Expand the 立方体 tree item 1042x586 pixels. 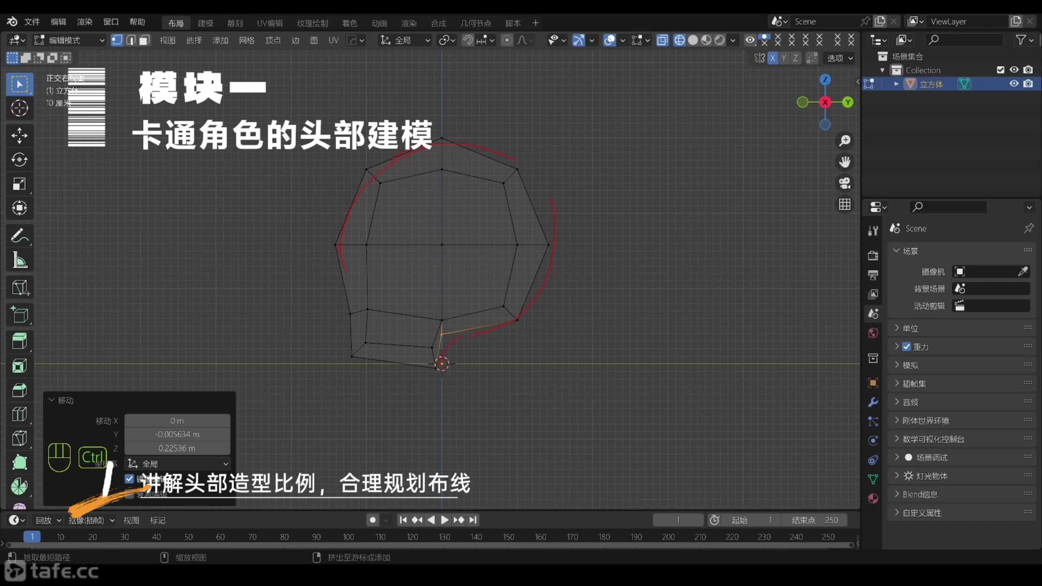(x=896, y=84)
